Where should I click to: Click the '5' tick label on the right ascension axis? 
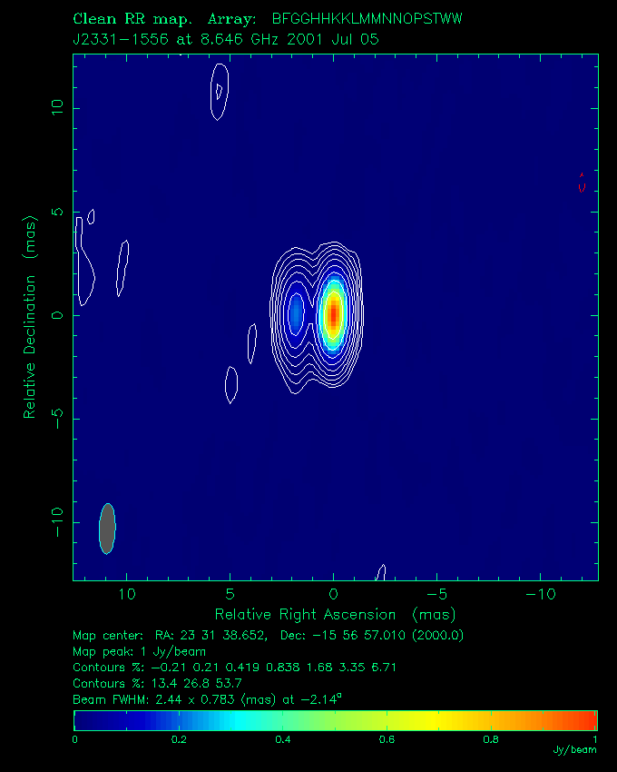pyautogui.click(x=230, y=594)
